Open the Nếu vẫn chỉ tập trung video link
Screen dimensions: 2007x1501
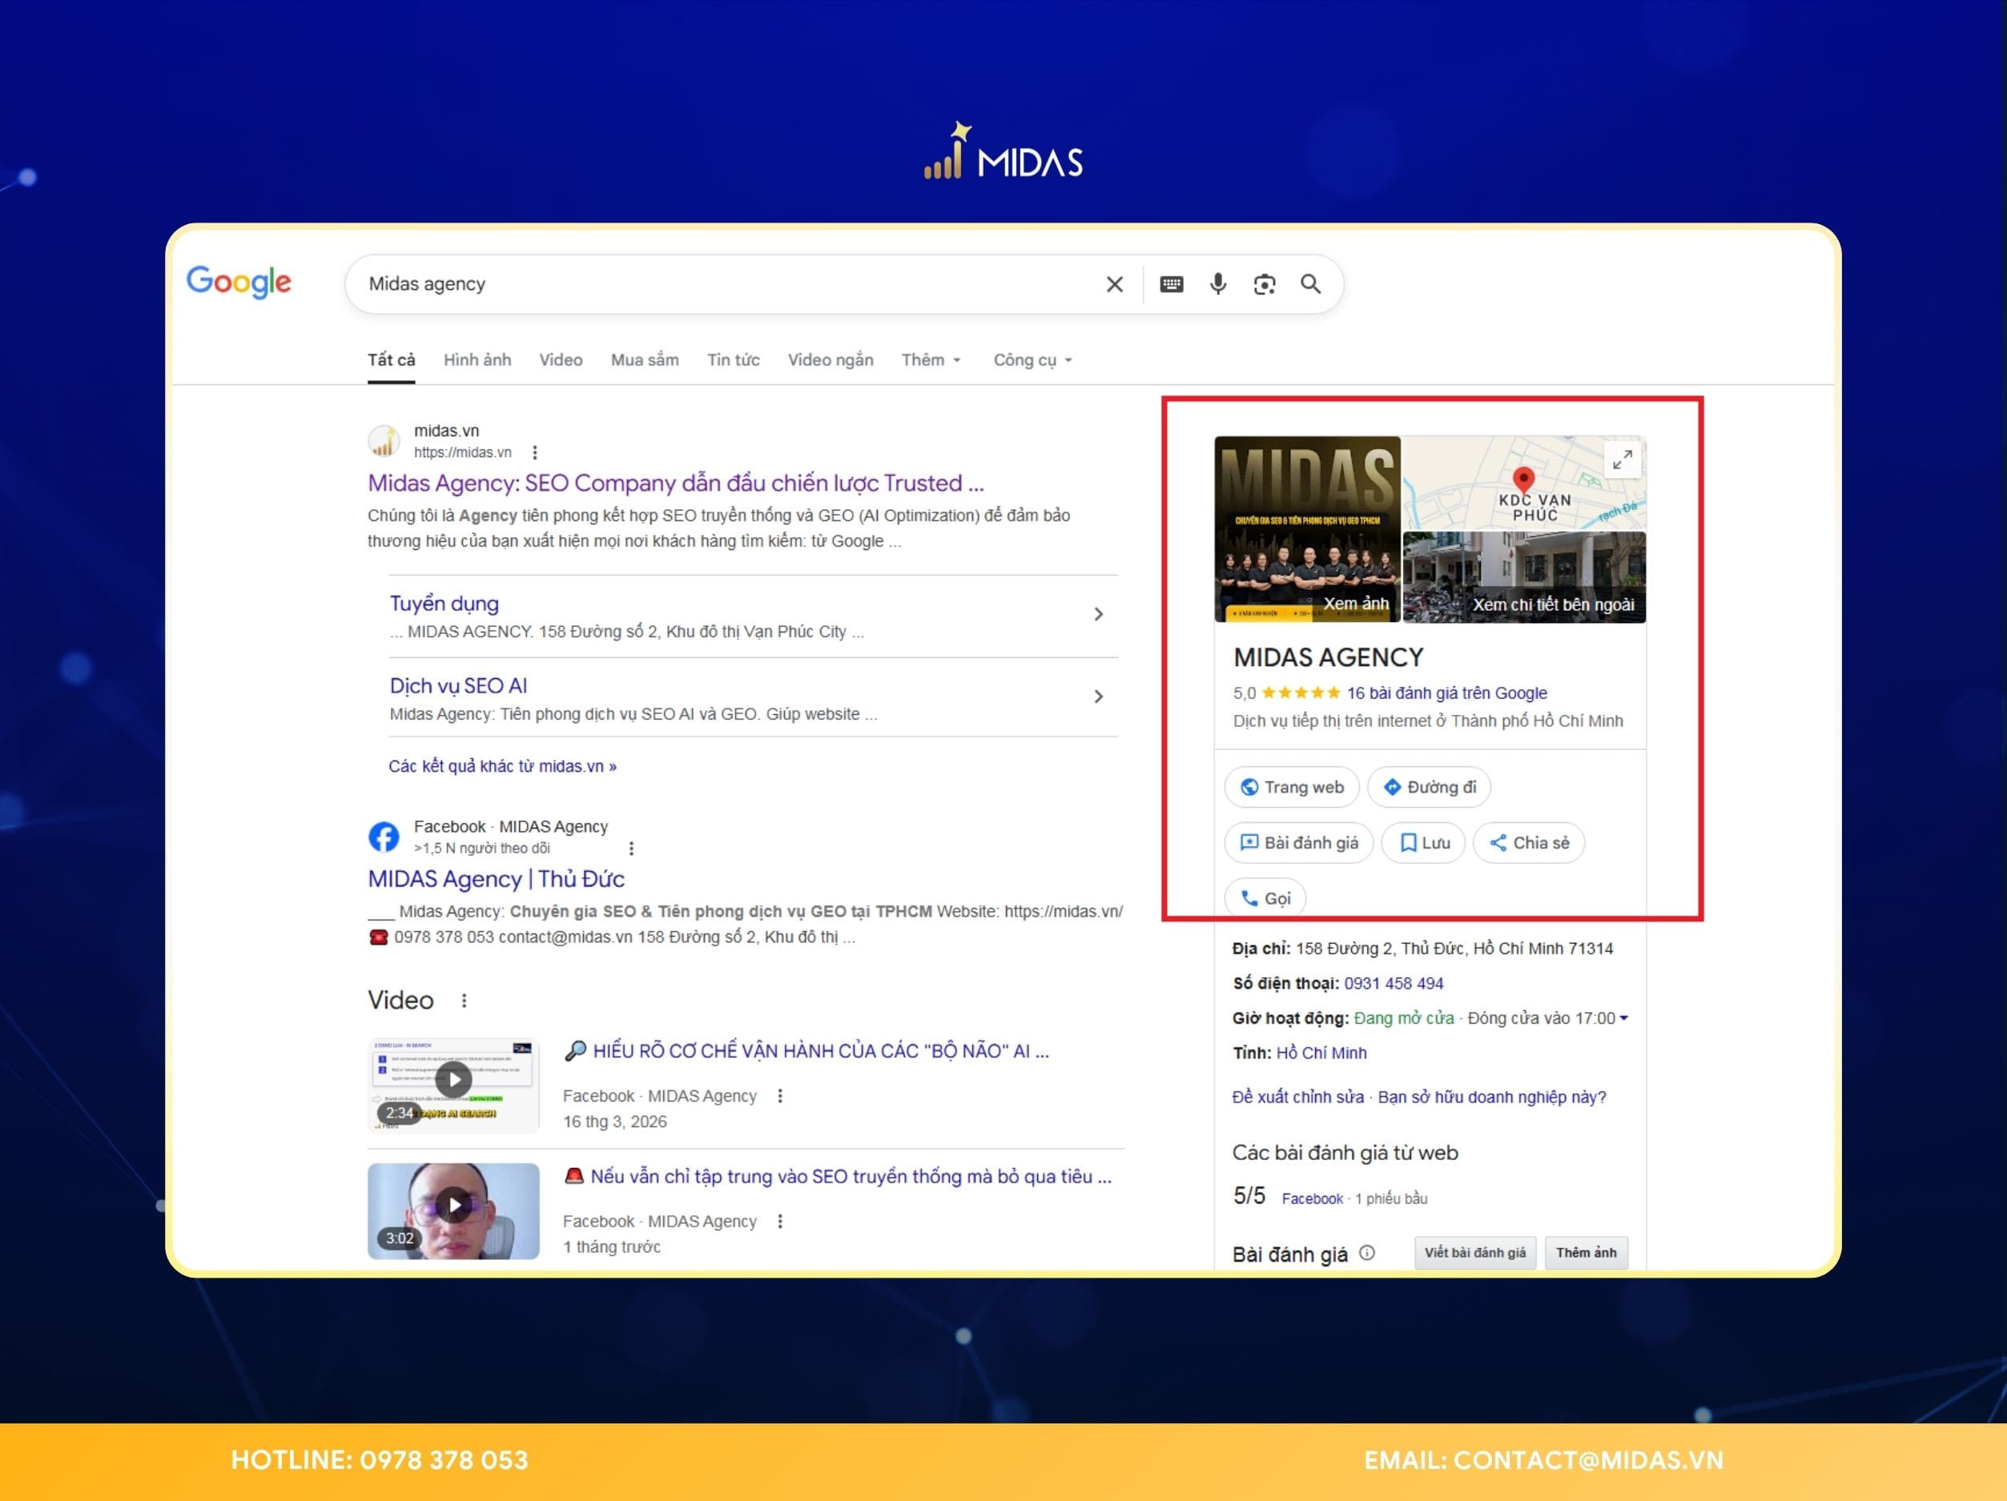point(838,1176)
